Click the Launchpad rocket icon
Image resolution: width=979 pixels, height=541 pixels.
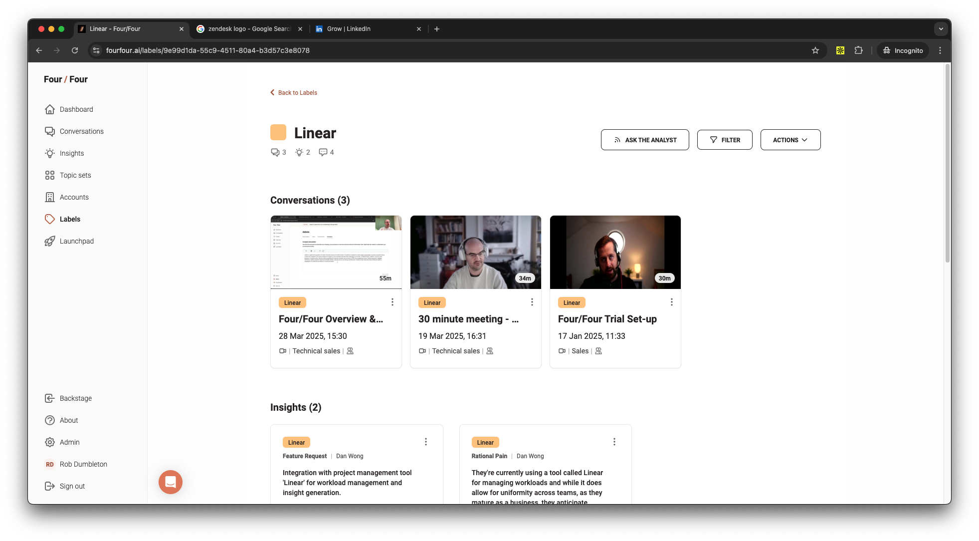[50, 241]
